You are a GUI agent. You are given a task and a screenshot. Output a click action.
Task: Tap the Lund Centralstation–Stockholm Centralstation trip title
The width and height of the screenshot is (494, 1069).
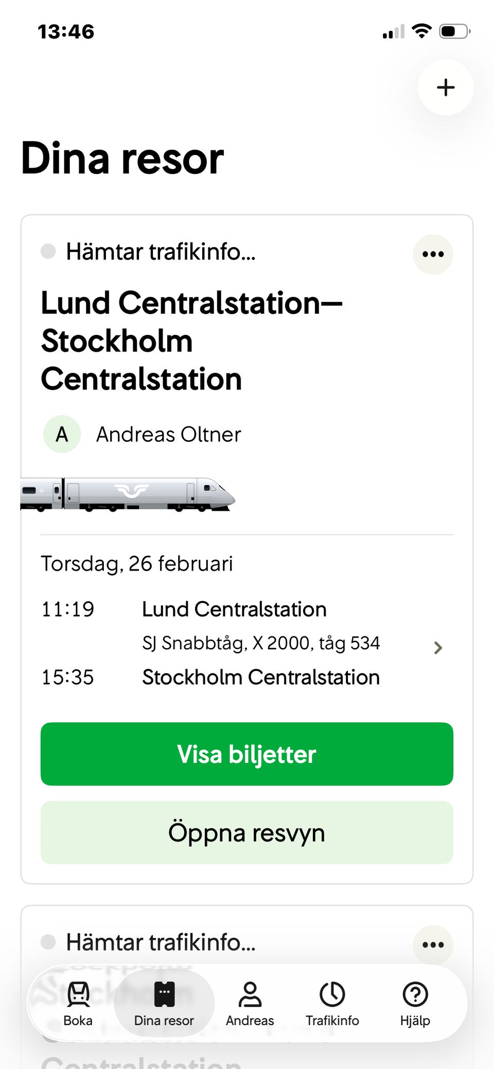point(191,341)
